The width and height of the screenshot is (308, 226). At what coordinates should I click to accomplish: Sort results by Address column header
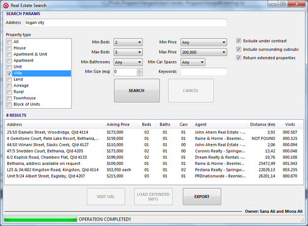(x=54, y=125)
